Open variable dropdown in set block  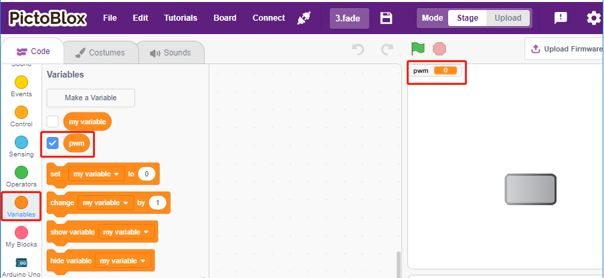point(96,174)
